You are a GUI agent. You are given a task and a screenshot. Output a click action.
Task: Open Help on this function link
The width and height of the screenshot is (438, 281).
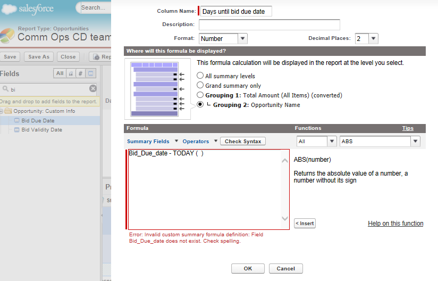click(395, 224)
